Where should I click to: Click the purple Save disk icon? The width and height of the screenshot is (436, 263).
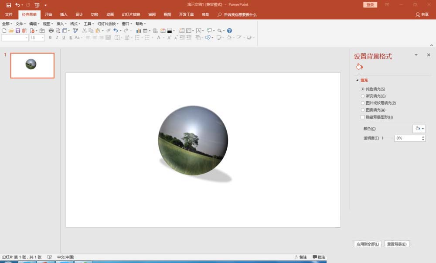pyautogui.click(x=18, y=31)
